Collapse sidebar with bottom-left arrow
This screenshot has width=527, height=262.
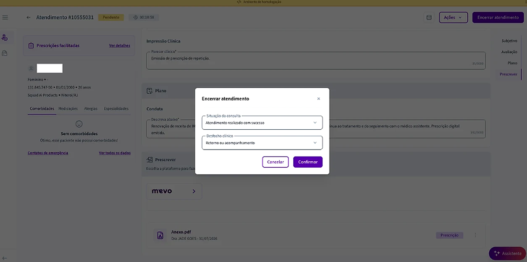point(5,258)
